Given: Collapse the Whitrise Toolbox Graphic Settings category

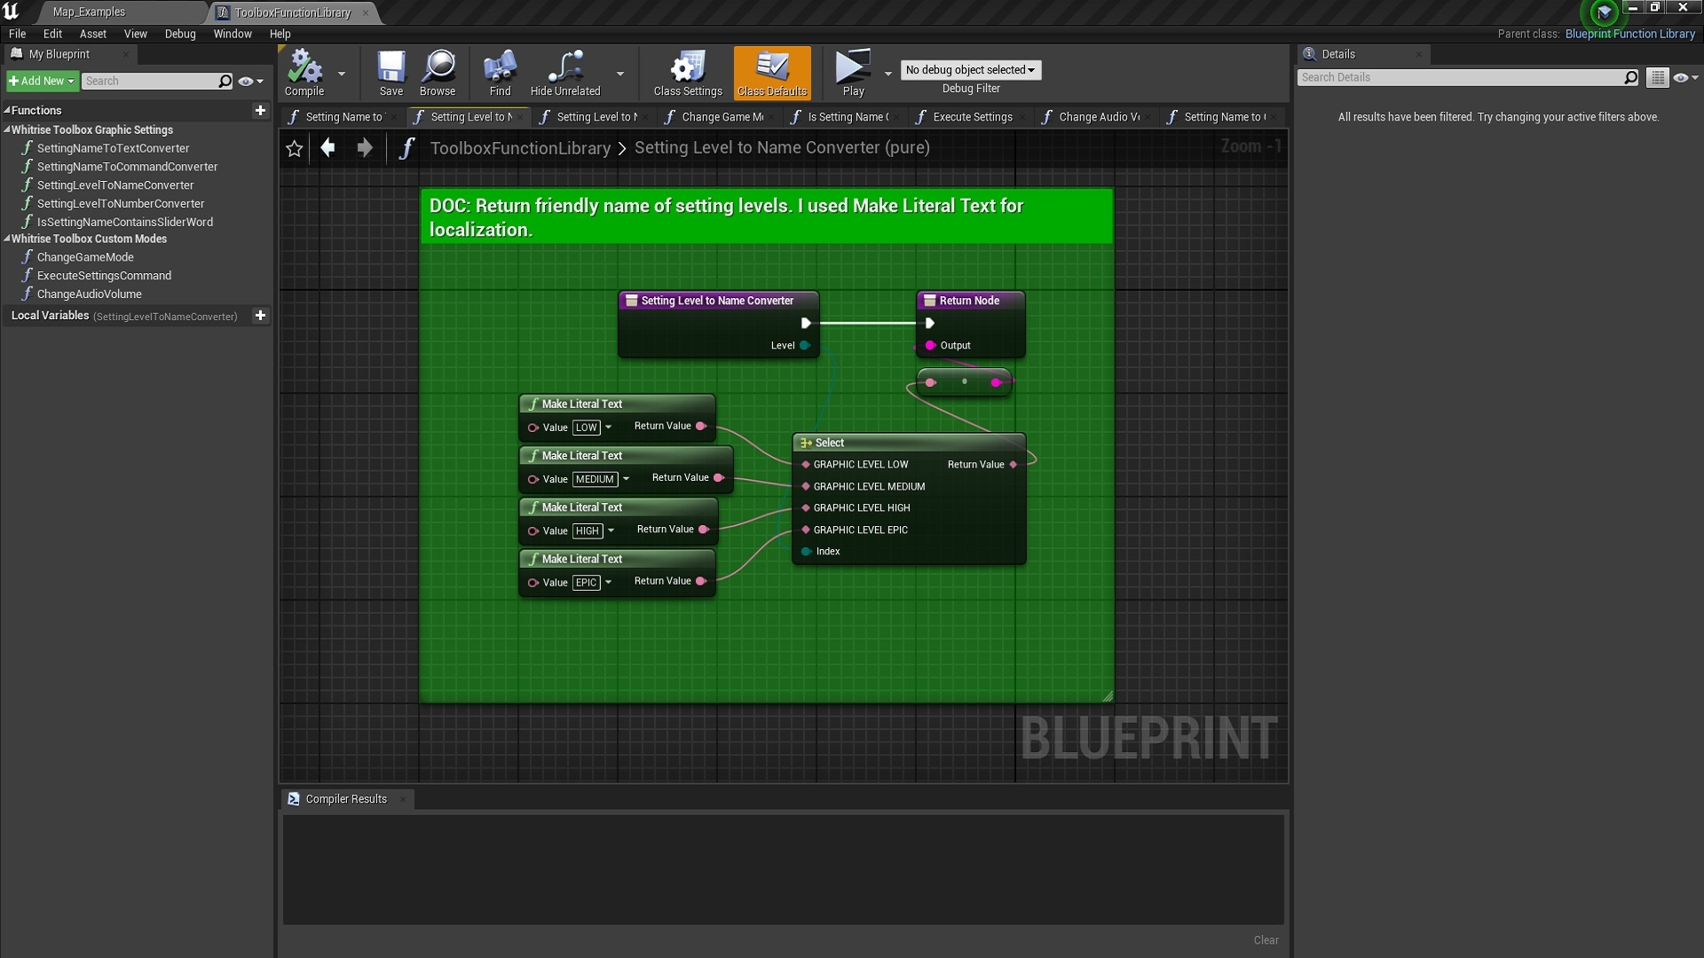Looking at the screenshot, I should [x=8, y=130].
